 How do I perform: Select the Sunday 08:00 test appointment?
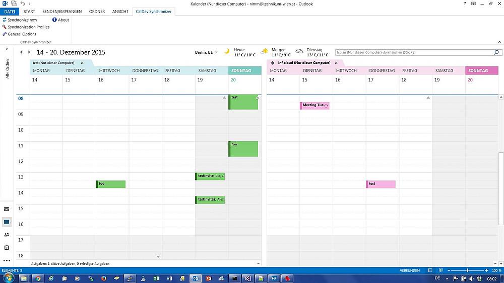(243, 102)
